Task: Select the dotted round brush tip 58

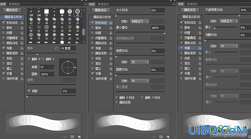Action: click(31, 36)
